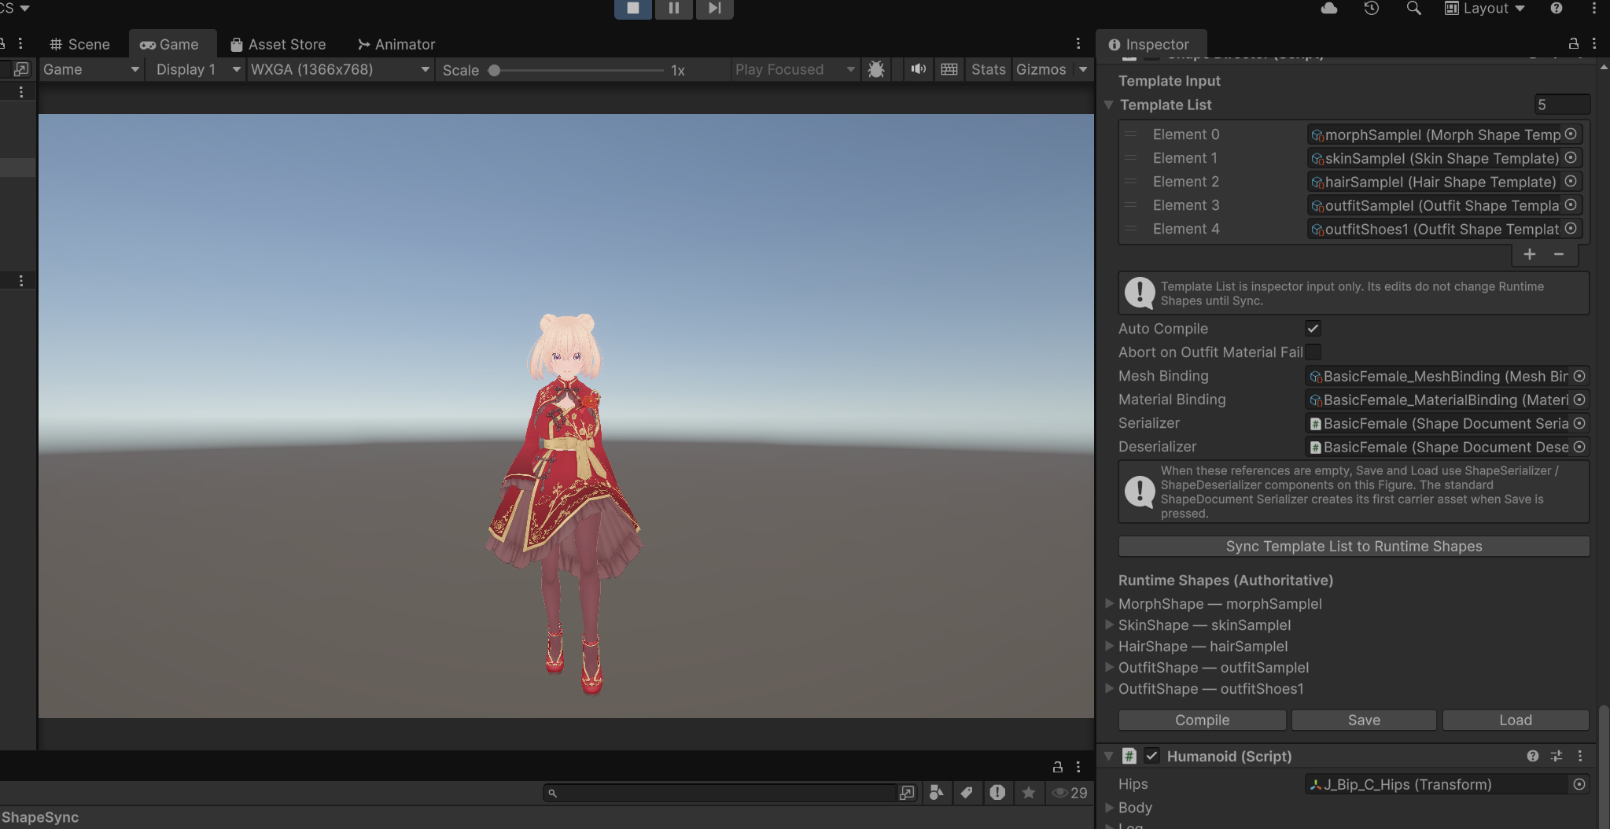Pick object for Deserializer field
Image resolution: width=1610 pixels, height=829 pixels.
pyautogui.click(x=1579, y=448)
